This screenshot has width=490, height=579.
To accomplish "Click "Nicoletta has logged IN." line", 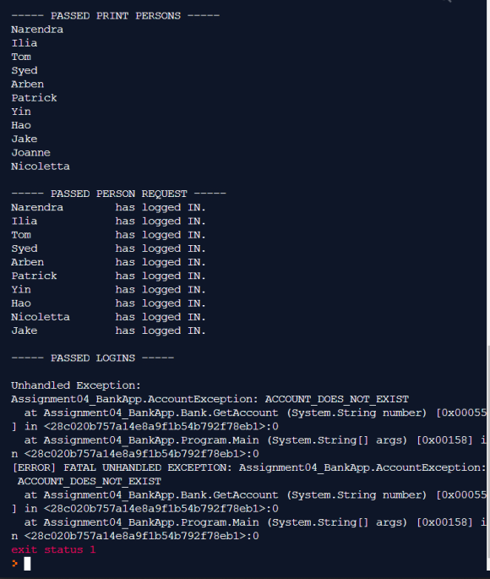I will click(108, 317).
